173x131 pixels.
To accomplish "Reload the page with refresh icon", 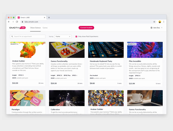I will click(x=17, y=22).
